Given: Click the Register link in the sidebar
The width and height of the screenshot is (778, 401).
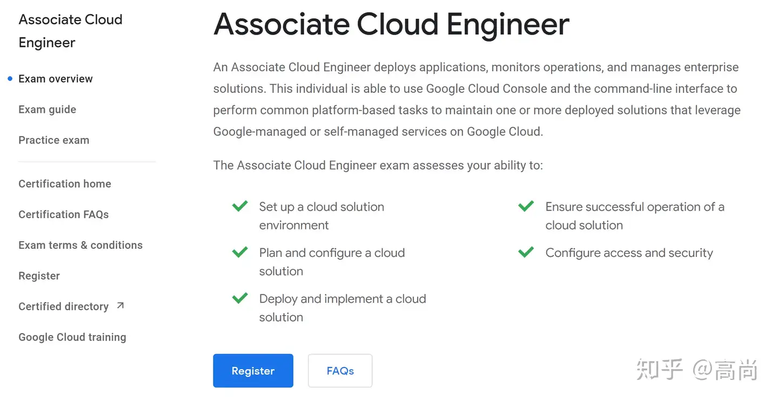Looking at the screenshot, I should [39, 276].
